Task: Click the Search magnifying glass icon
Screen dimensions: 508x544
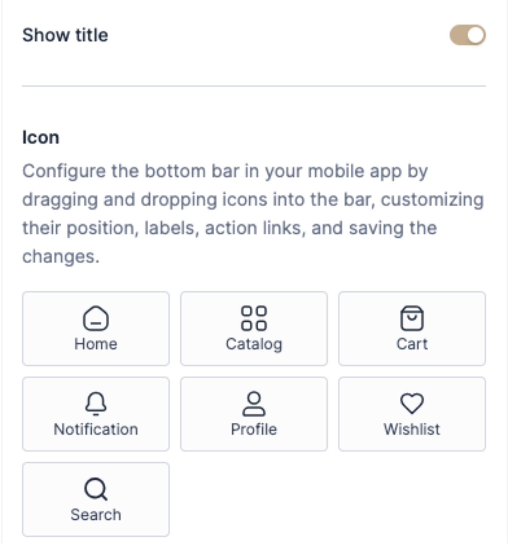Action: coord(96,489)
